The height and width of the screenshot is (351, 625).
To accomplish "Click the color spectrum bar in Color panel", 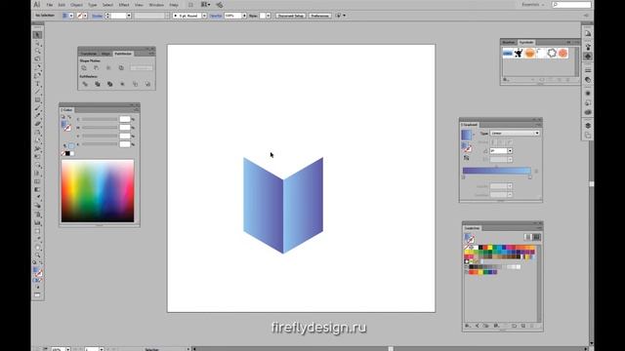I will pyautogui.click(x=98, y=191).
